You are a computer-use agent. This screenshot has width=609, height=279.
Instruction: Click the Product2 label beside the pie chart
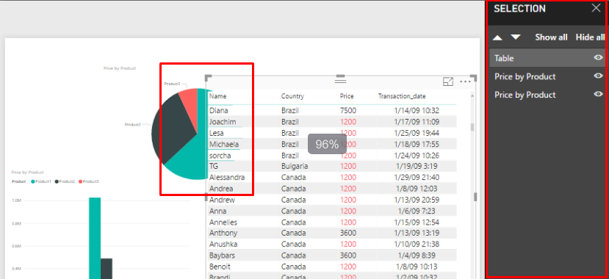point(132,125)
